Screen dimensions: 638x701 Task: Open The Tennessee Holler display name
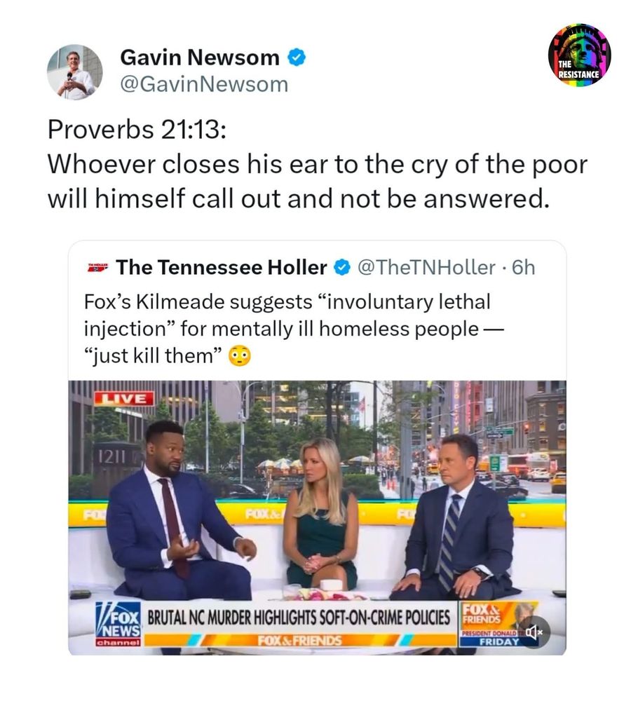(222, 267)
